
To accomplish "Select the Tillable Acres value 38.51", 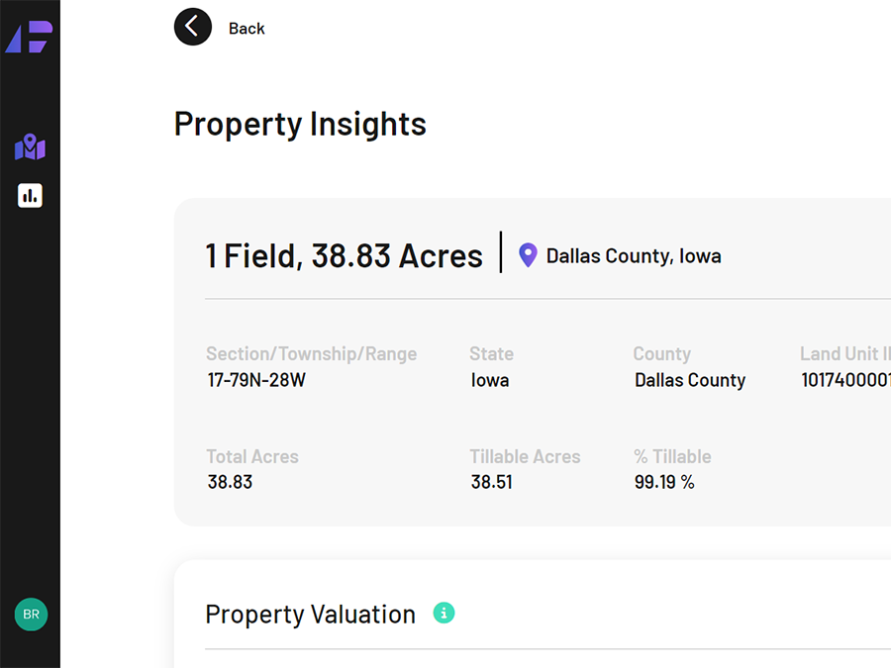I will pyautogui.click(x=491, y=482).
